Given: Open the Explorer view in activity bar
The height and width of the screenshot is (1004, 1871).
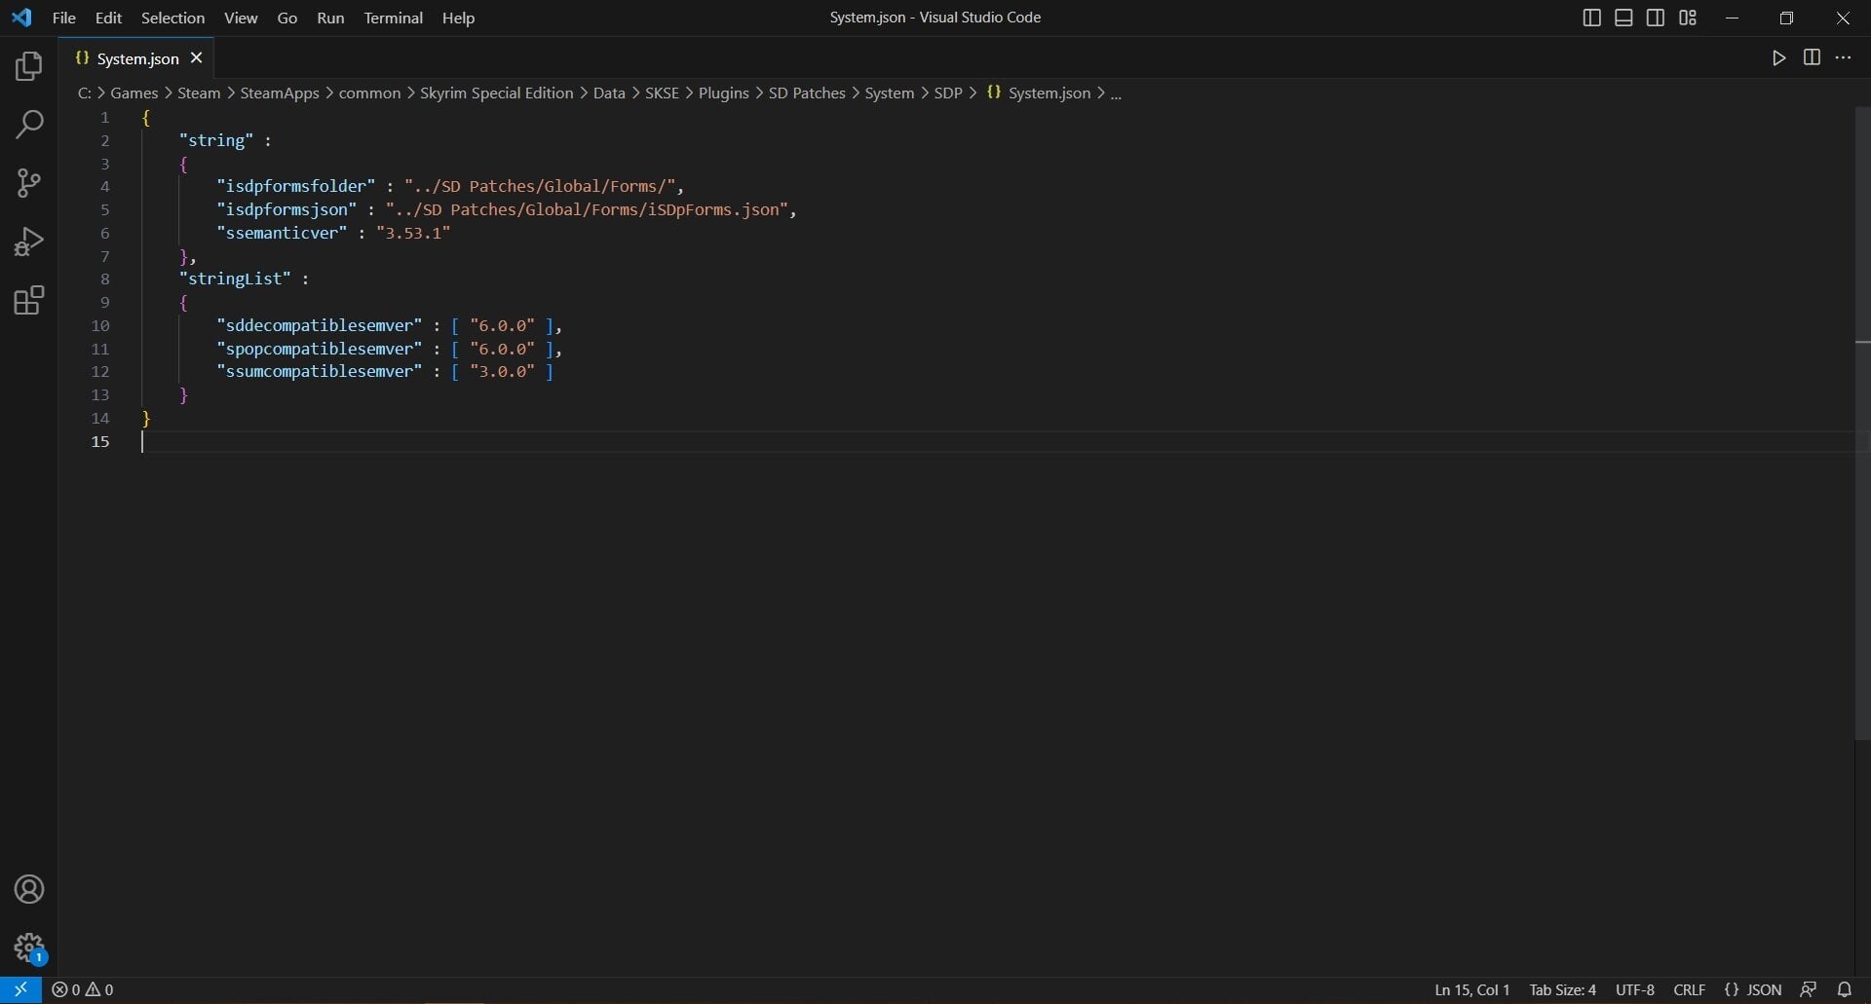Looking at the screenshot, I should tap(29, 66).
